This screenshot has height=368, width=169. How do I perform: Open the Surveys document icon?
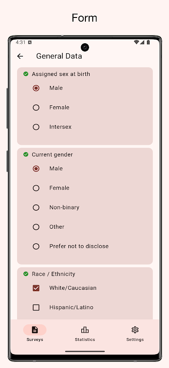point(35,330)
